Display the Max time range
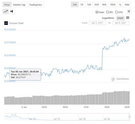Screen dimensions: 135x124 tap(127, 5)
